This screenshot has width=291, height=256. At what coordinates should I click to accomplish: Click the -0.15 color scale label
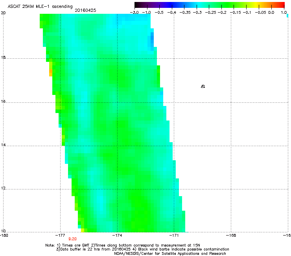pos(235,13)
